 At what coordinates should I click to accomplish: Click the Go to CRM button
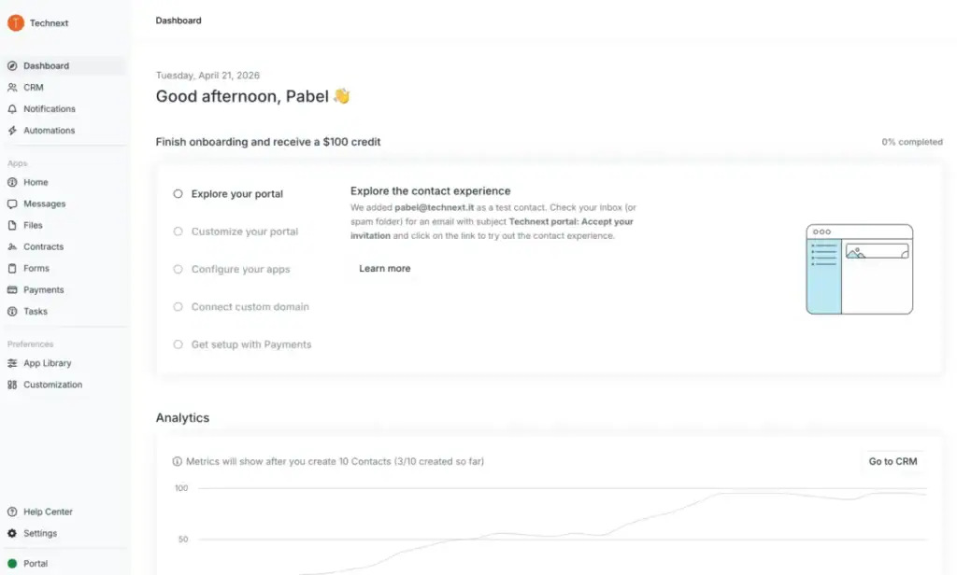tap(892, 461)
